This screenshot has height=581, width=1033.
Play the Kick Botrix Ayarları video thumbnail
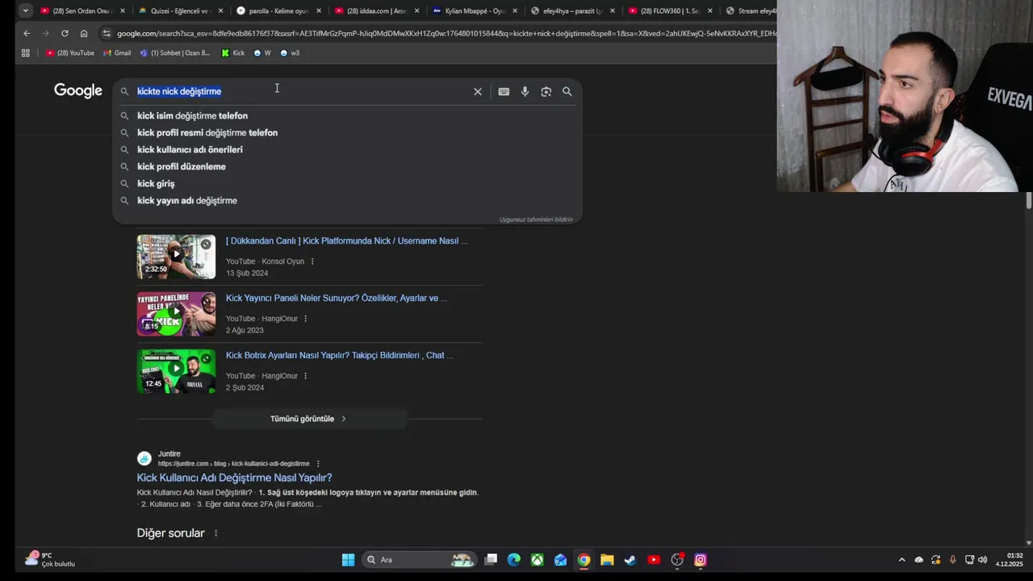tap(176, 371)
